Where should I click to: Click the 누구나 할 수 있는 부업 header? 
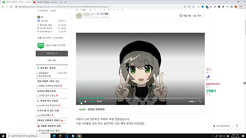pyautogui.click(x=48, y=111)
